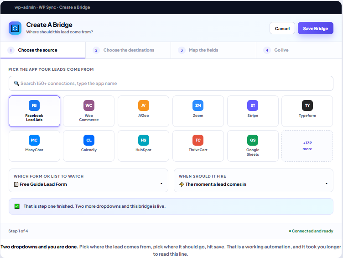Focus the Search 150+ connections field
343x258 pixels.
tap(171, 83)
